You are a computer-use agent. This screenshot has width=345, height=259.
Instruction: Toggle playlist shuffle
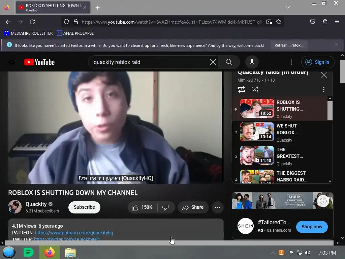(x=255, y=89)
